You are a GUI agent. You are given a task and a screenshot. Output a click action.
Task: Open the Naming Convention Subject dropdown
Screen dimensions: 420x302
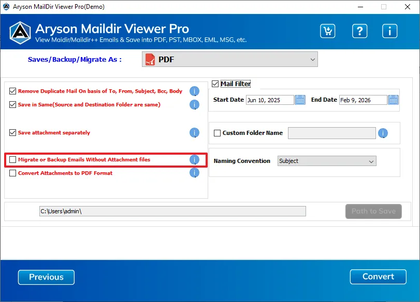(x=327, y=161)
